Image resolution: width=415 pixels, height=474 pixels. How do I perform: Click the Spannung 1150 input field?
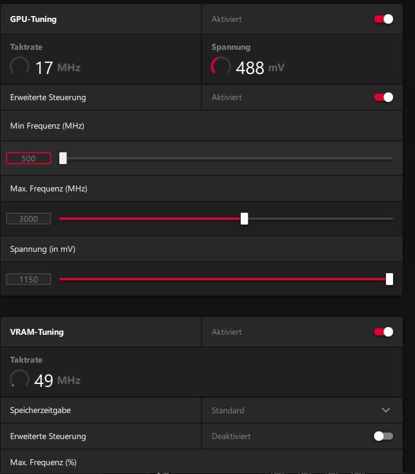[x=28, y=279]
